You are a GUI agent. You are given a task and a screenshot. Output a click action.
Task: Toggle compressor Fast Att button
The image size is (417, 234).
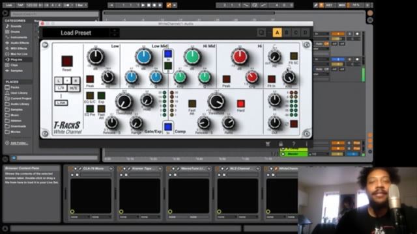[x=192, y=103]
